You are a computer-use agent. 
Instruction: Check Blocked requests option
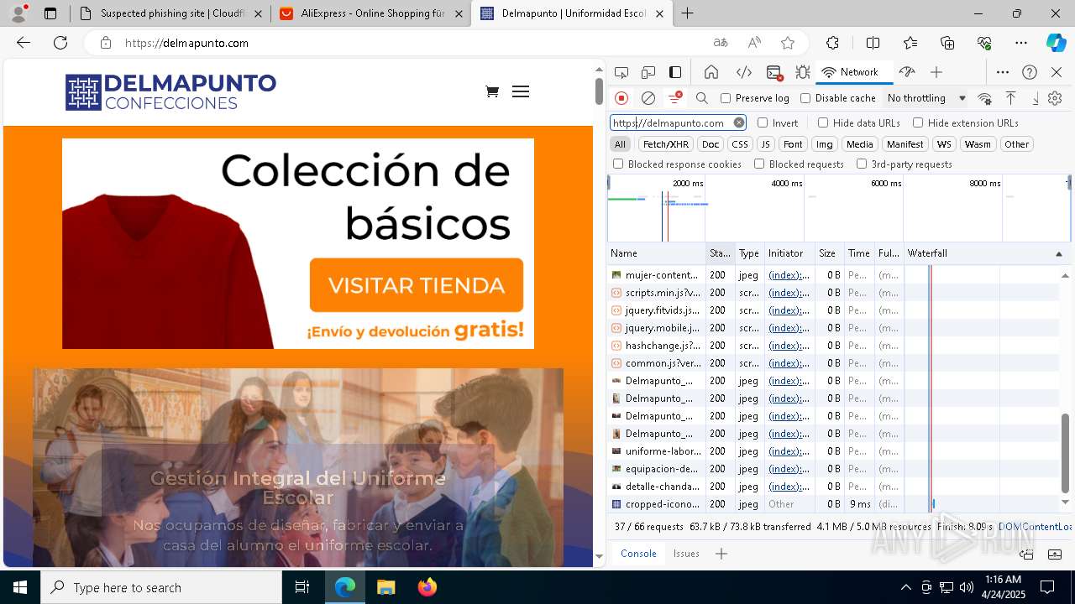(x=759, y=164)
